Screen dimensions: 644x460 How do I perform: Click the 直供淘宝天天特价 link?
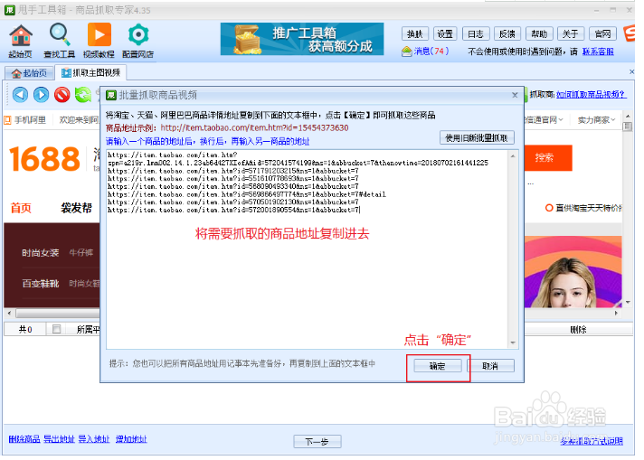585,208
